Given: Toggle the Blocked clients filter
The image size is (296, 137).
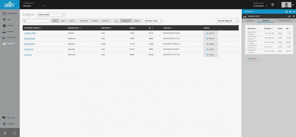Looking at the screenshot, I should [84, 21].
